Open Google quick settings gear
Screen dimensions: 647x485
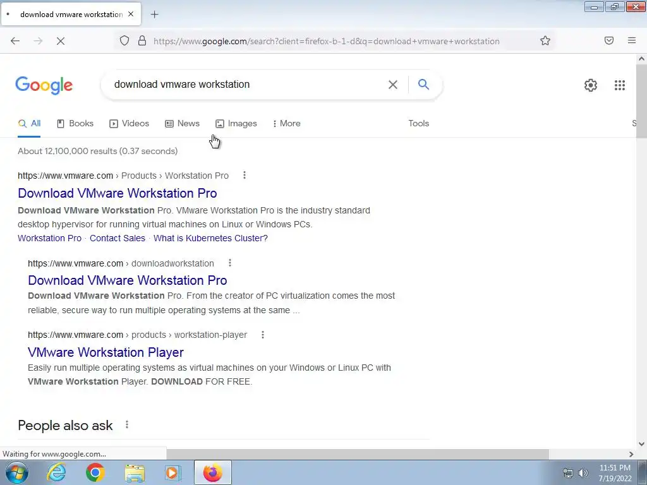point(591,85)
